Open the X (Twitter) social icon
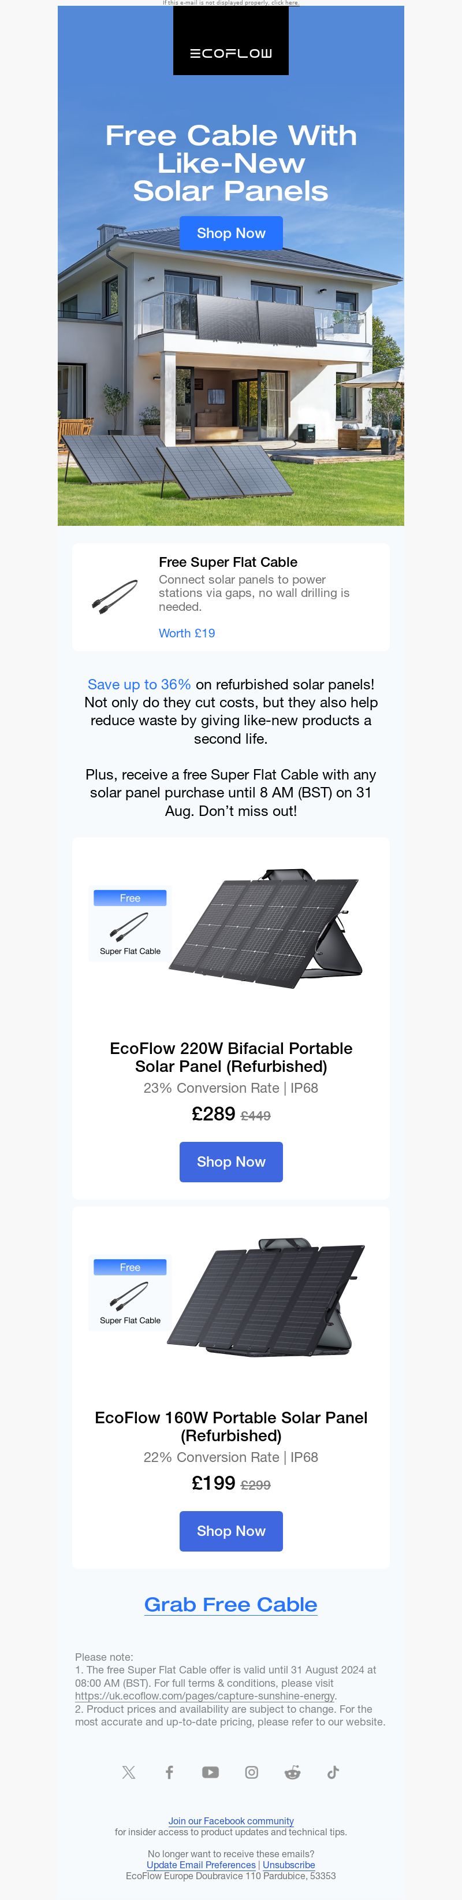 [128, 1772]
